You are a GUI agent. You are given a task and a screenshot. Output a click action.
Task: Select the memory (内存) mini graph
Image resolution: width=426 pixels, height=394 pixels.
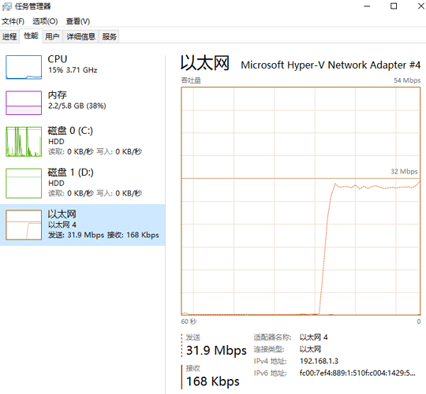[x=24, y=103]
